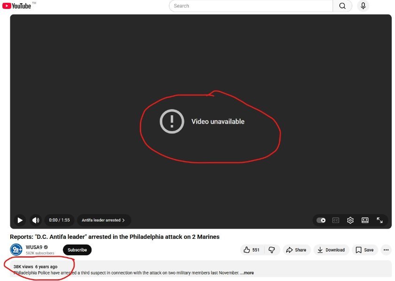Image resolution: width=395 pixels, height=281 pixels.
Task: Toggle closed captions CC button
Action: (x=335, y=220)
